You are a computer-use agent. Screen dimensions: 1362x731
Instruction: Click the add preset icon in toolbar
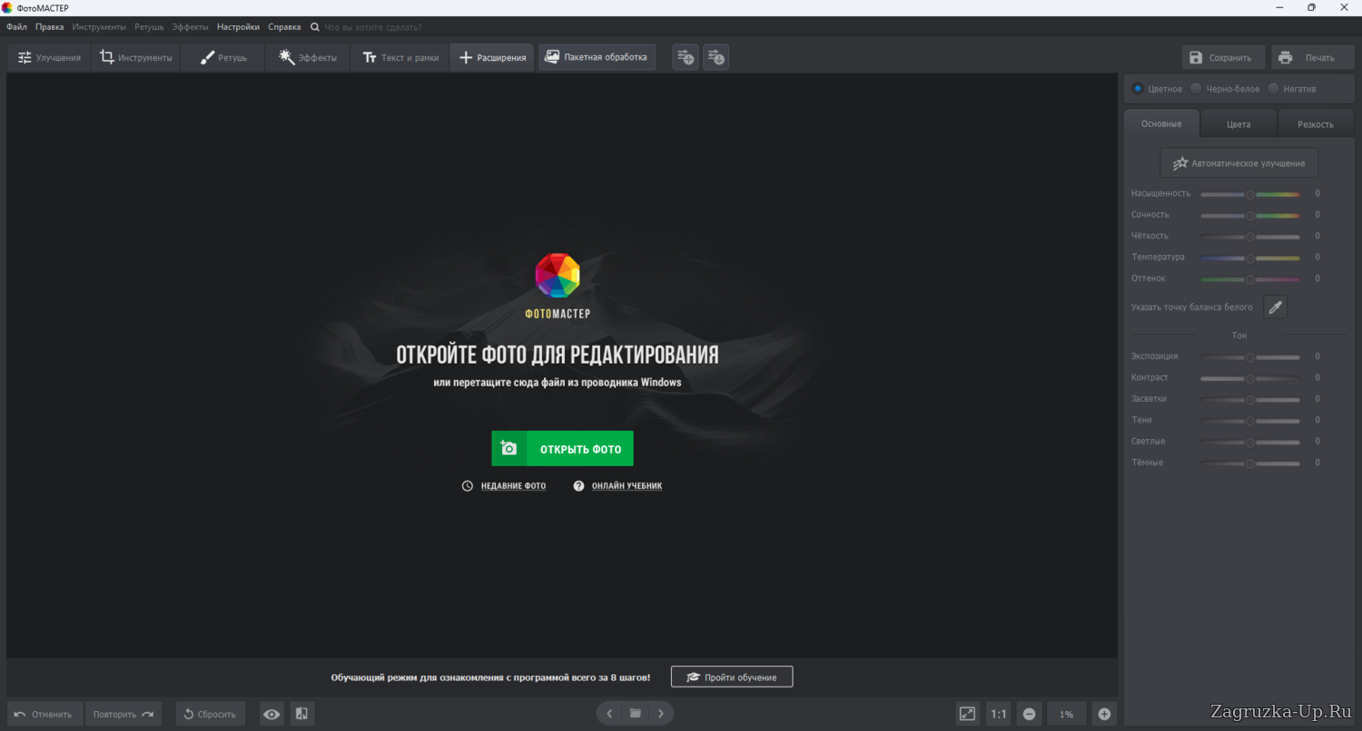(685, 57)
